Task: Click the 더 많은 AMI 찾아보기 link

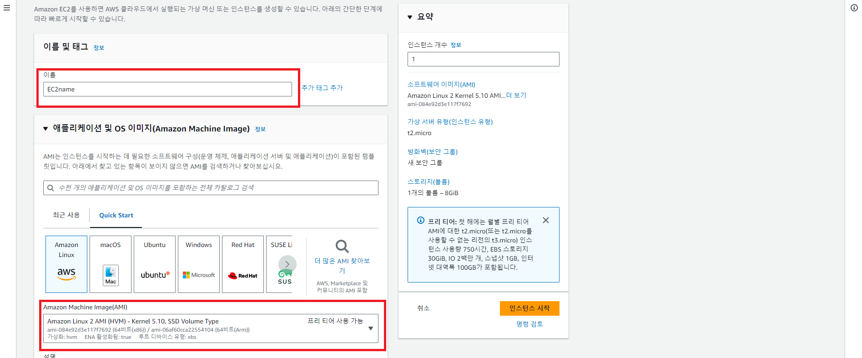Action: [342, 266]
